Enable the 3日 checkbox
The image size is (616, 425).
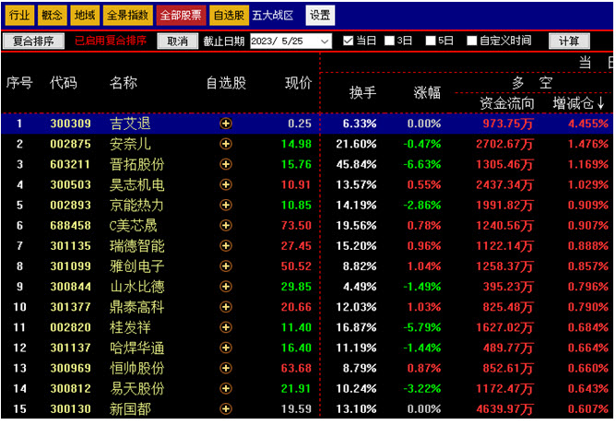tap(389, 41)
